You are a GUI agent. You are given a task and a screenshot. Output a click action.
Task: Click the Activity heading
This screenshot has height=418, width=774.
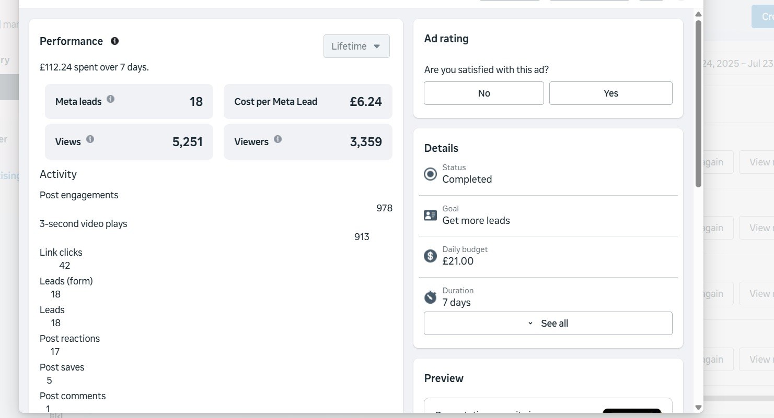58,174
